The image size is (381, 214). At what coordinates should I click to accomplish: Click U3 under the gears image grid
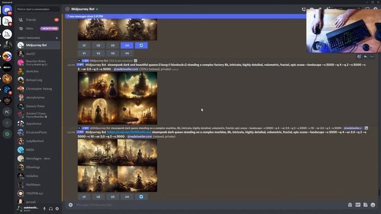(113, 45)
